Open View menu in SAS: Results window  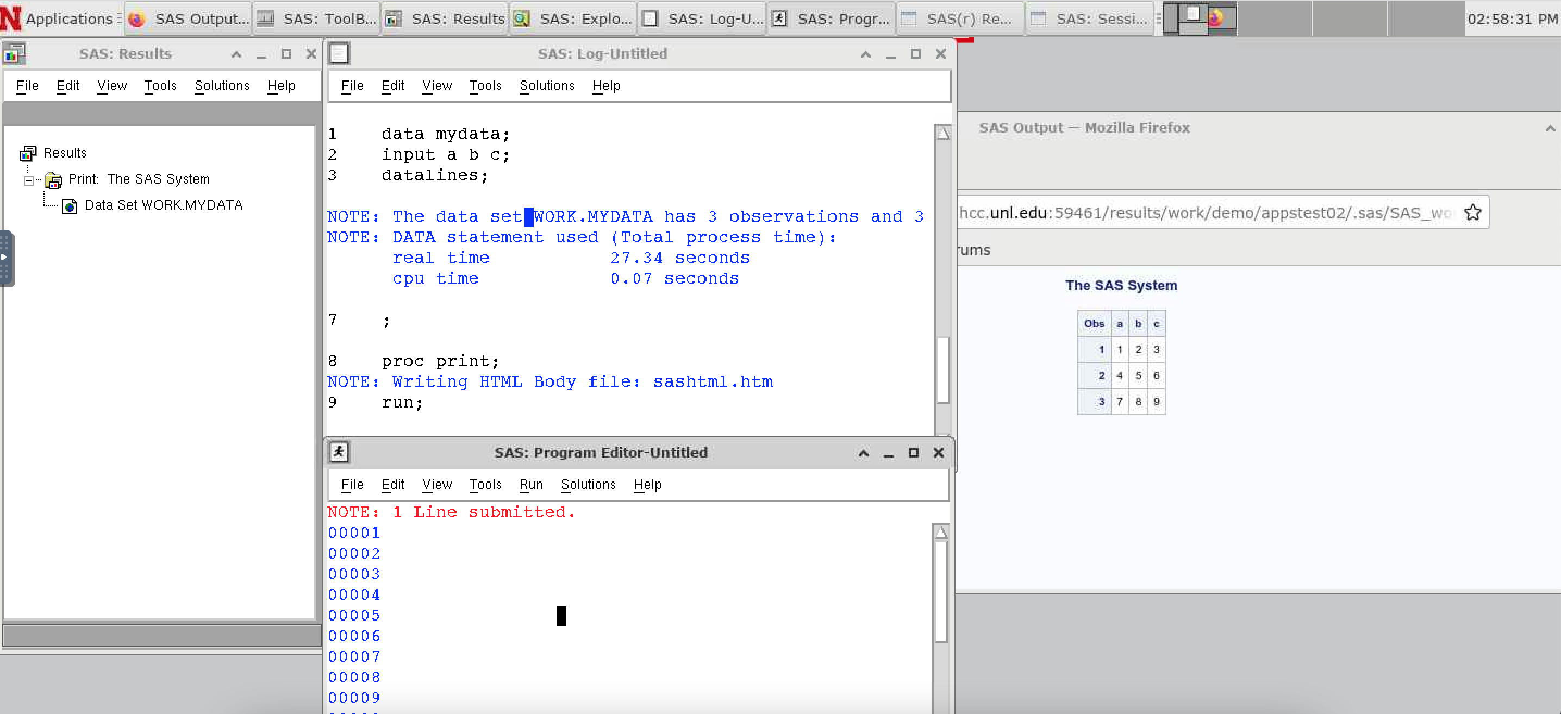click(112, 85)
